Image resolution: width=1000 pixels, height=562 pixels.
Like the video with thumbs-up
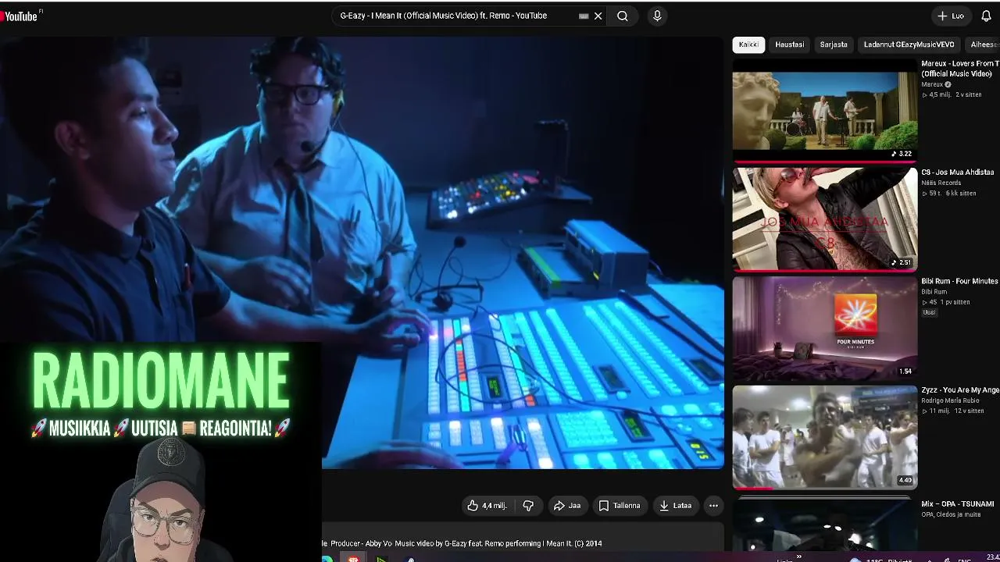[x=487, y=506]
